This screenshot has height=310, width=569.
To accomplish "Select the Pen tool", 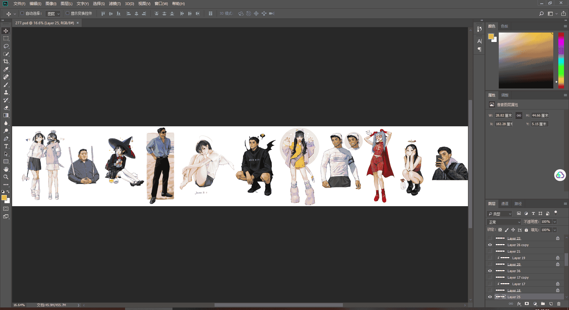I will coord(6,138).
